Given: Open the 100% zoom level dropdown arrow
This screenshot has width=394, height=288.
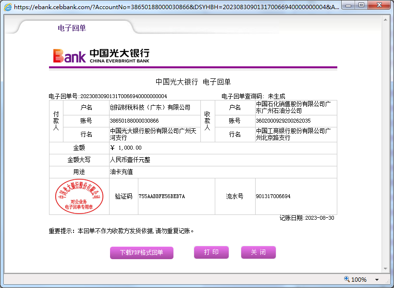Looking at the screenshot, I should pos(377,280).
